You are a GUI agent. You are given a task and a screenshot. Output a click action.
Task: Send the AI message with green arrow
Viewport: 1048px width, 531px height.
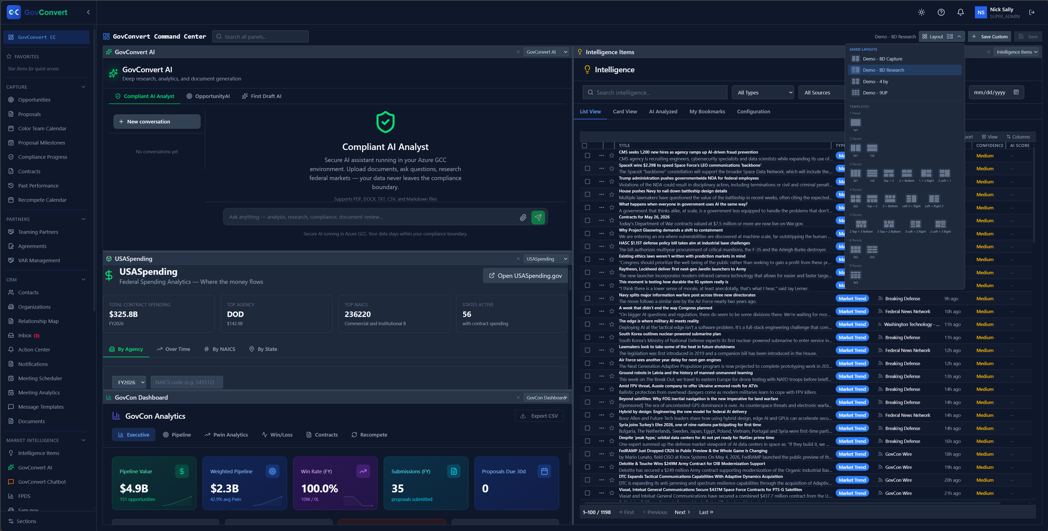[538, 217]
